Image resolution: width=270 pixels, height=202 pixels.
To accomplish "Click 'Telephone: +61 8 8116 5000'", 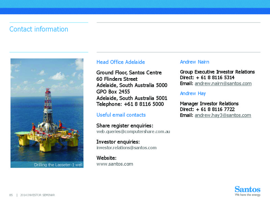I will 130,104.
